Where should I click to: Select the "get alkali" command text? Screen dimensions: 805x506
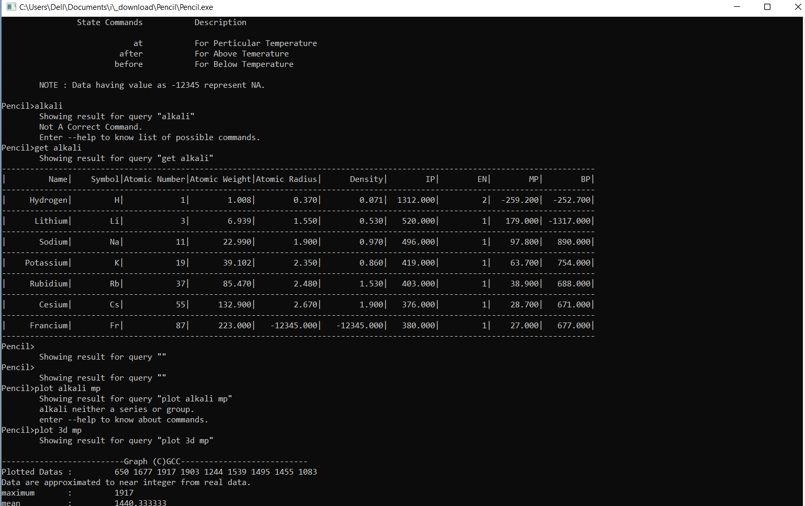[59, 147]
